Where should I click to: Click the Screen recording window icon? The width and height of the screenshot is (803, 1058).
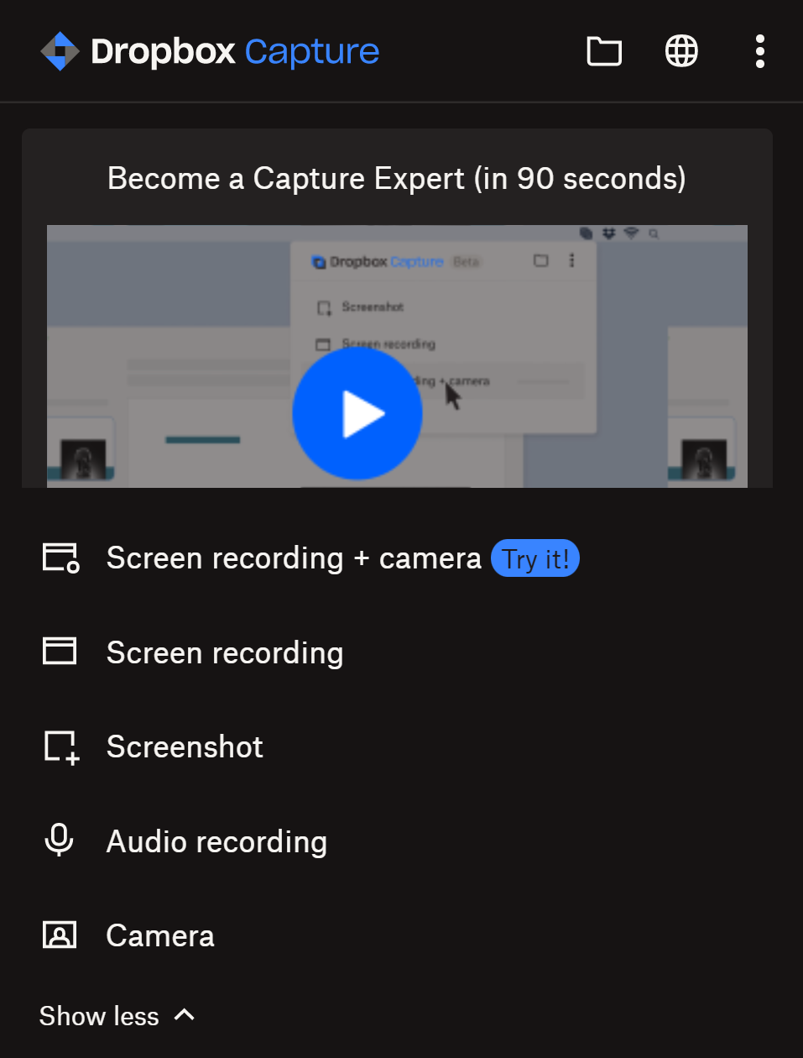(60, 651)
